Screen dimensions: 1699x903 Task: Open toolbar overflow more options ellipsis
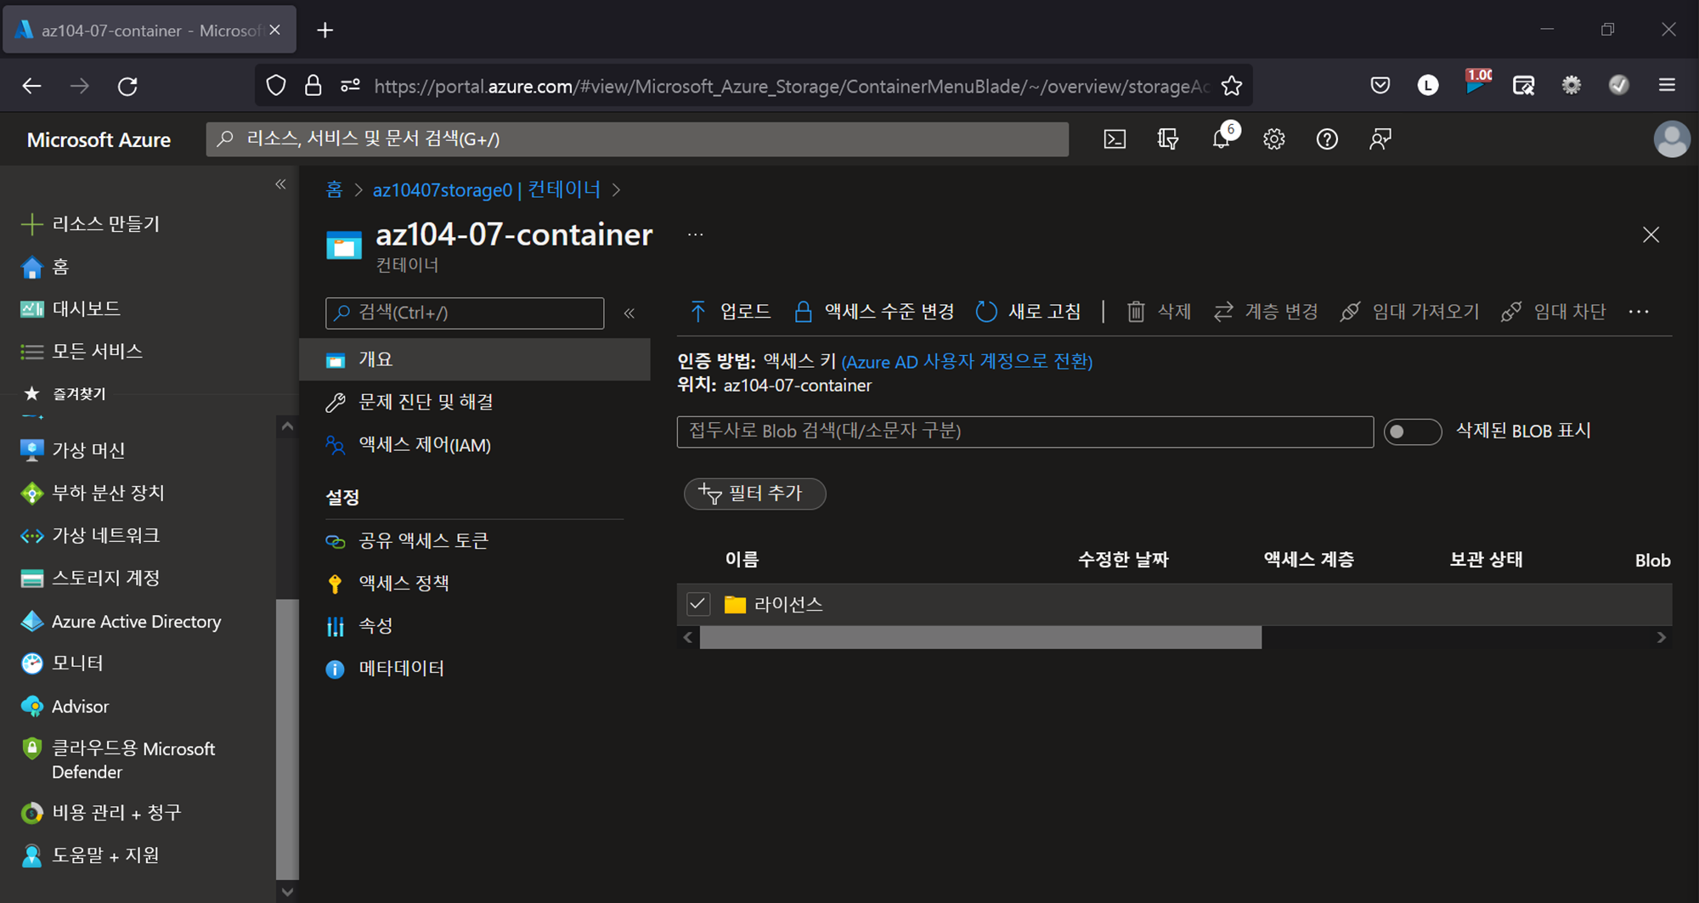pos(1639,312)
